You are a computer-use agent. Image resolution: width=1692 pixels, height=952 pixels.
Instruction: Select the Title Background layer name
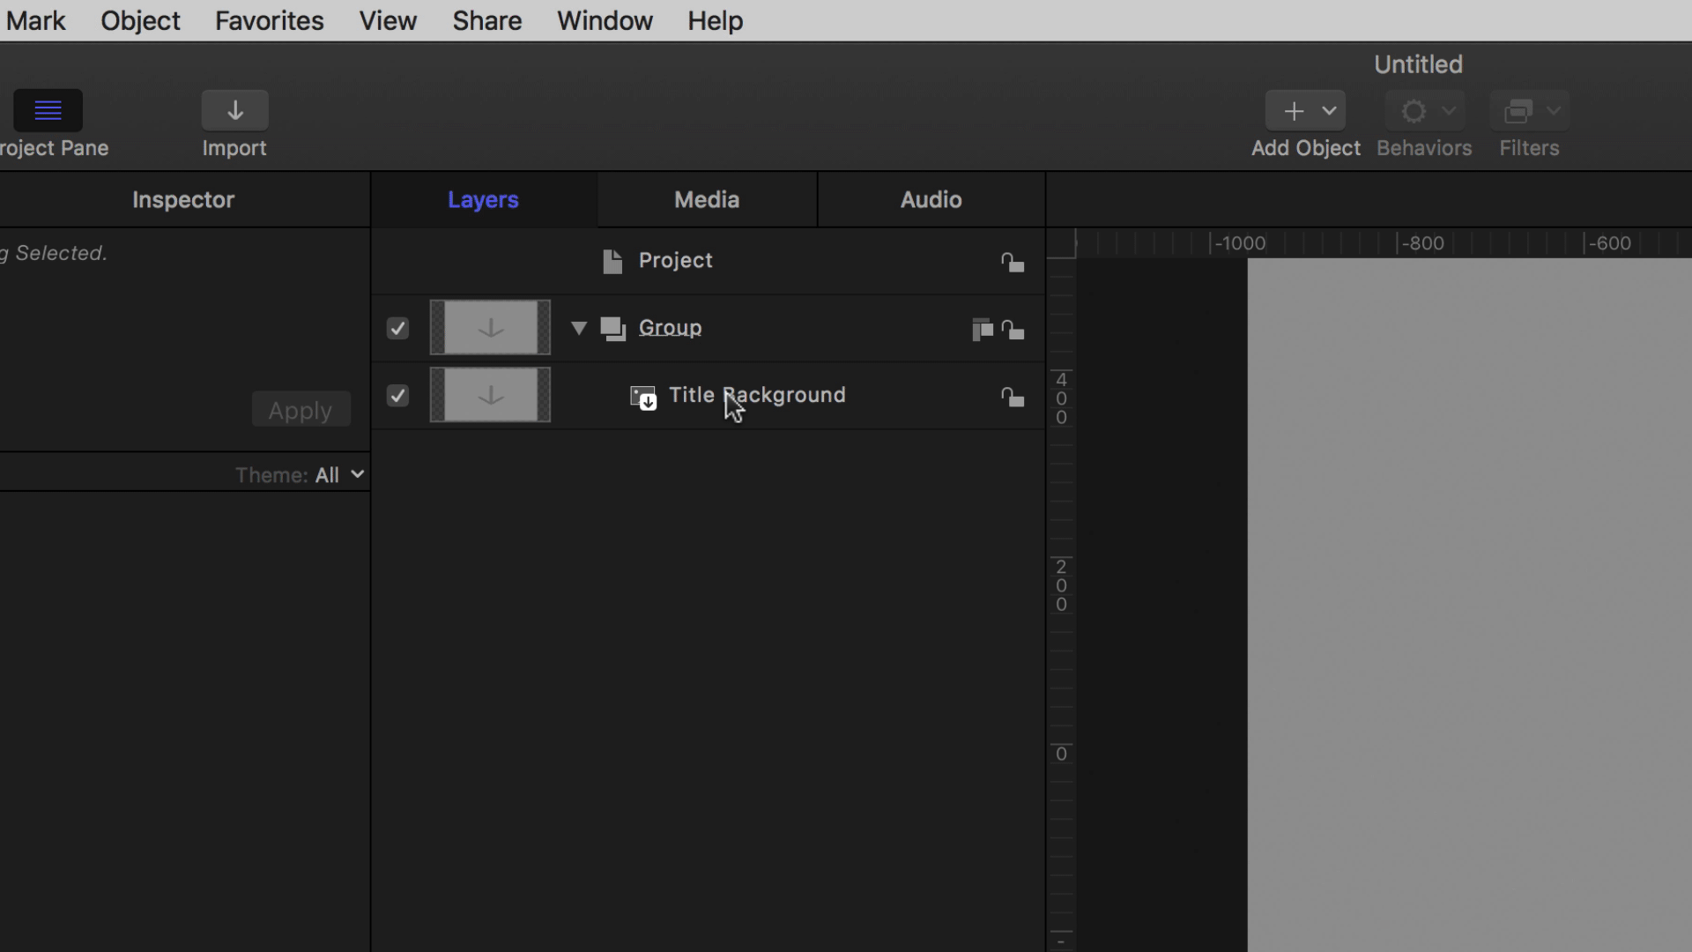tap(757, 395)
